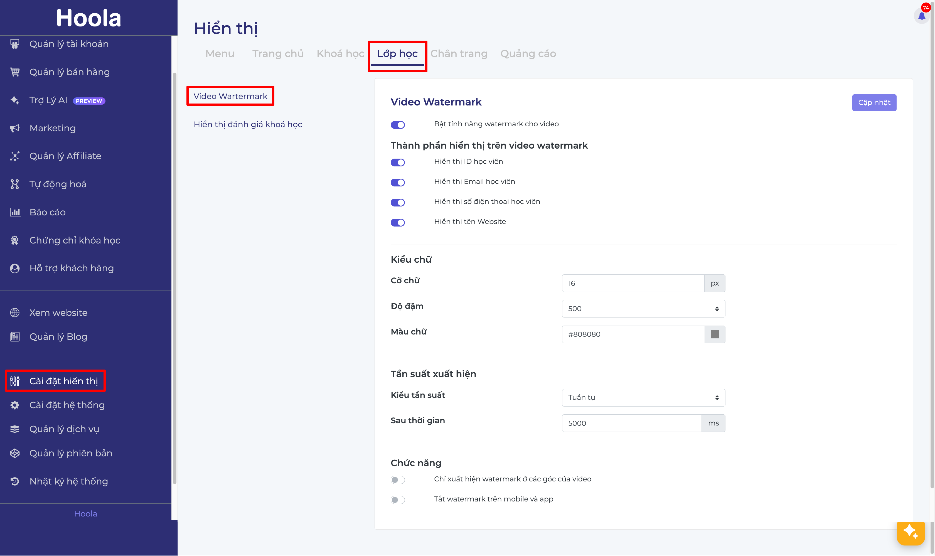935x556 pixels.
Task: Switch to the Khoá học tab
Action: tap(340, 54)
